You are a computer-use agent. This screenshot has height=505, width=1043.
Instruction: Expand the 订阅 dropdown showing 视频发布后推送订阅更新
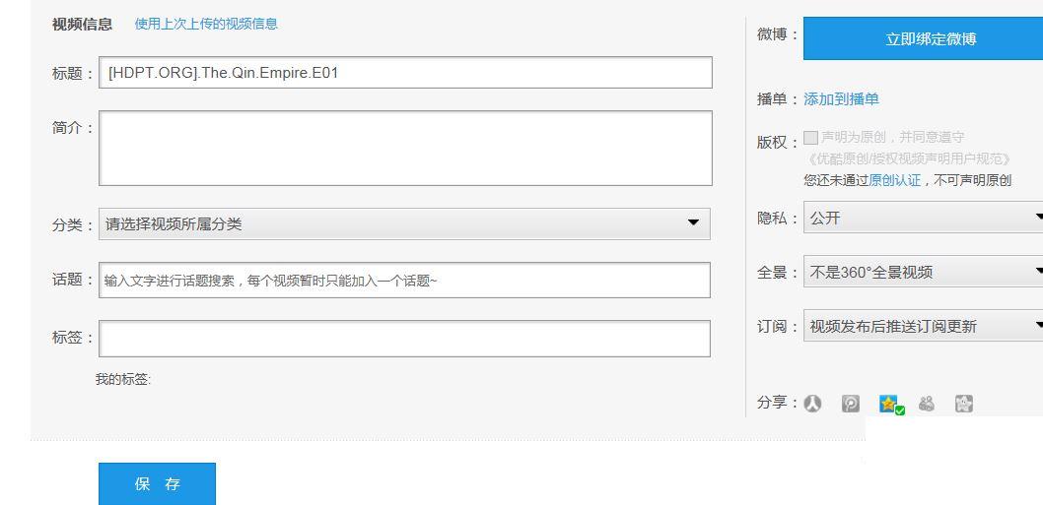924,327
